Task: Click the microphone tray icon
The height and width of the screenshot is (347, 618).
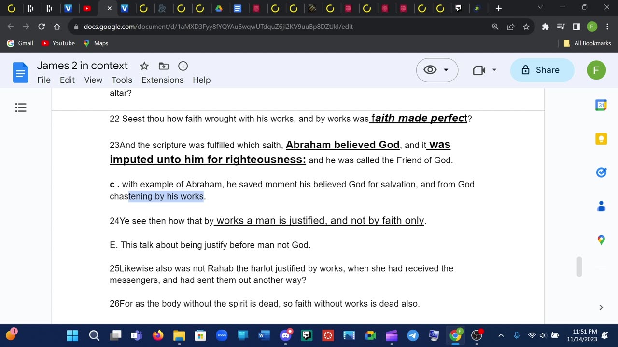Action: pyautogui.click(x=516, y=335)
